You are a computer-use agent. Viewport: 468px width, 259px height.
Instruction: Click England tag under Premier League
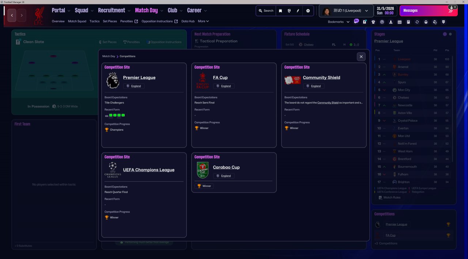coord(134,86)
